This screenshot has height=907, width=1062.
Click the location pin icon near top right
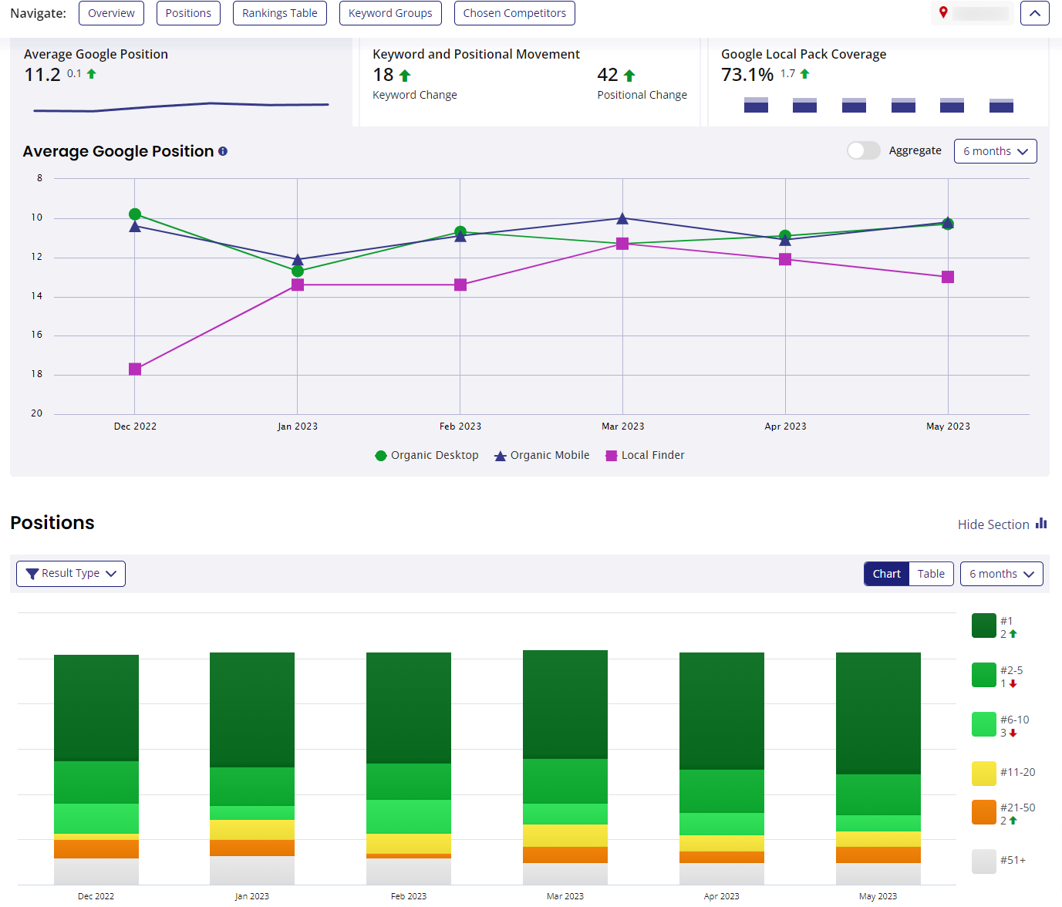tap(942, 12)
